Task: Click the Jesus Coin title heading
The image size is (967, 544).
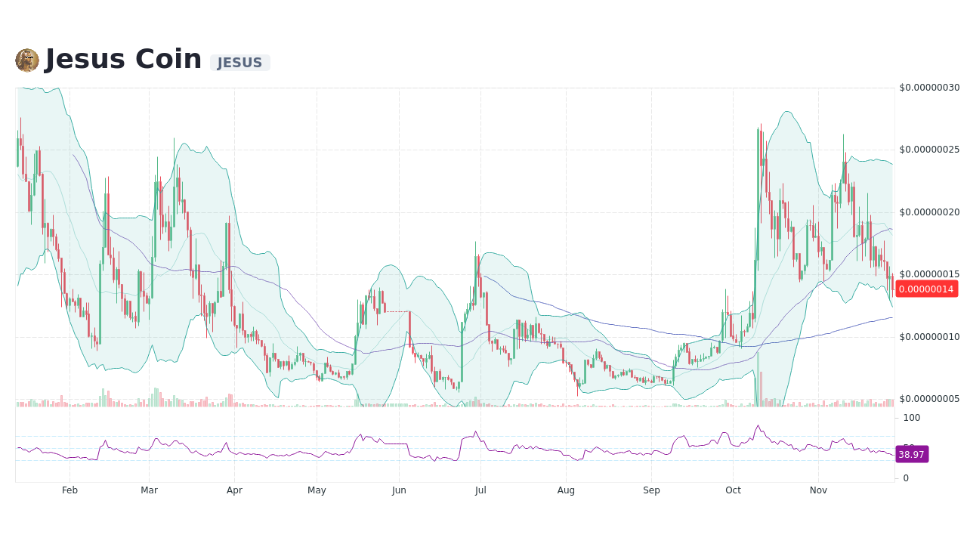Action: (x=123, y=58)
